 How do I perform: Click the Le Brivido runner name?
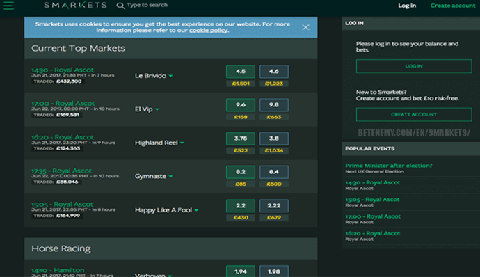tap(150, 76)
